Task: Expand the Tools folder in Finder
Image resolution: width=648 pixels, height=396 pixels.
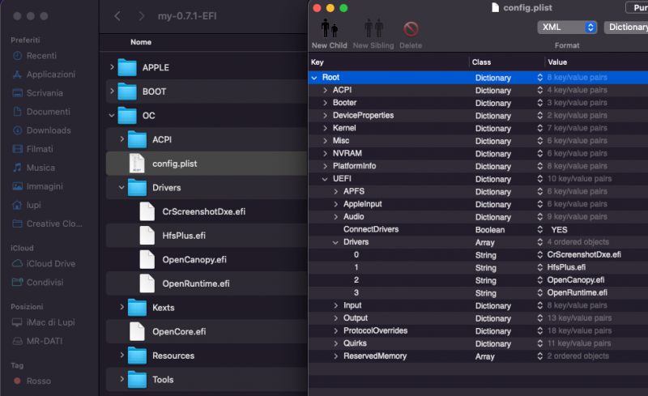Action: point(122,379)
